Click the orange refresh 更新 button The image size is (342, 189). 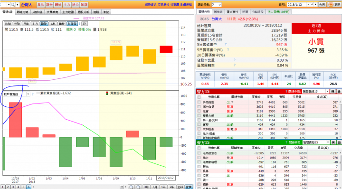point(334,5)
